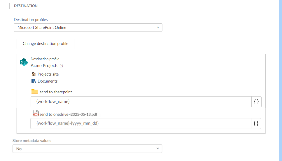
Task: Click the chevron on Microsoft SharePoint Online selector
Action: coord(158,27)
